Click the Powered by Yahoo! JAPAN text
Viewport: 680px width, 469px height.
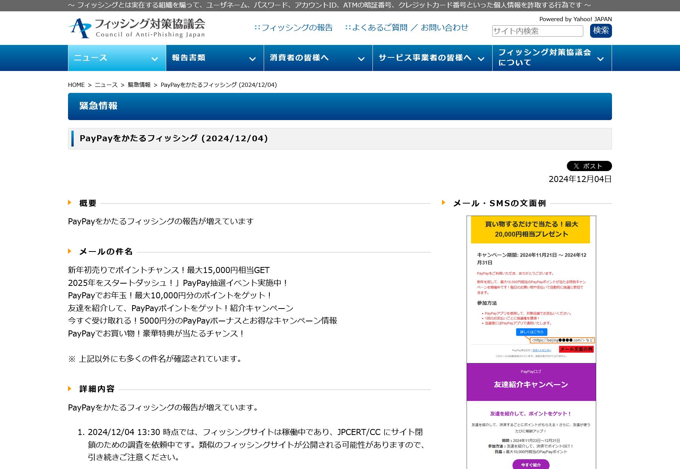click(575, 19)
